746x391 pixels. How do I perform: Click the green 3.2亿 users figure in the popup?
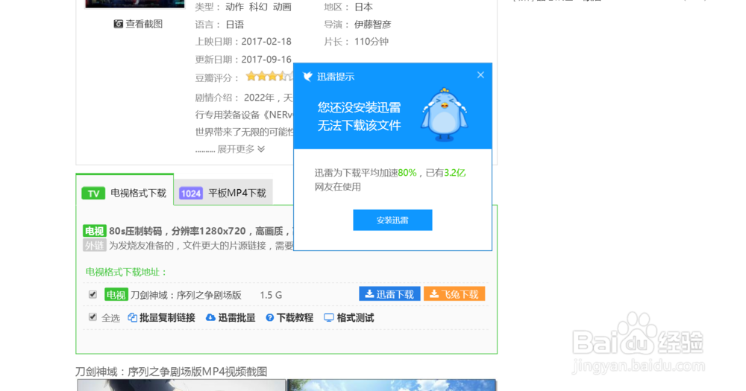(455, 173)
